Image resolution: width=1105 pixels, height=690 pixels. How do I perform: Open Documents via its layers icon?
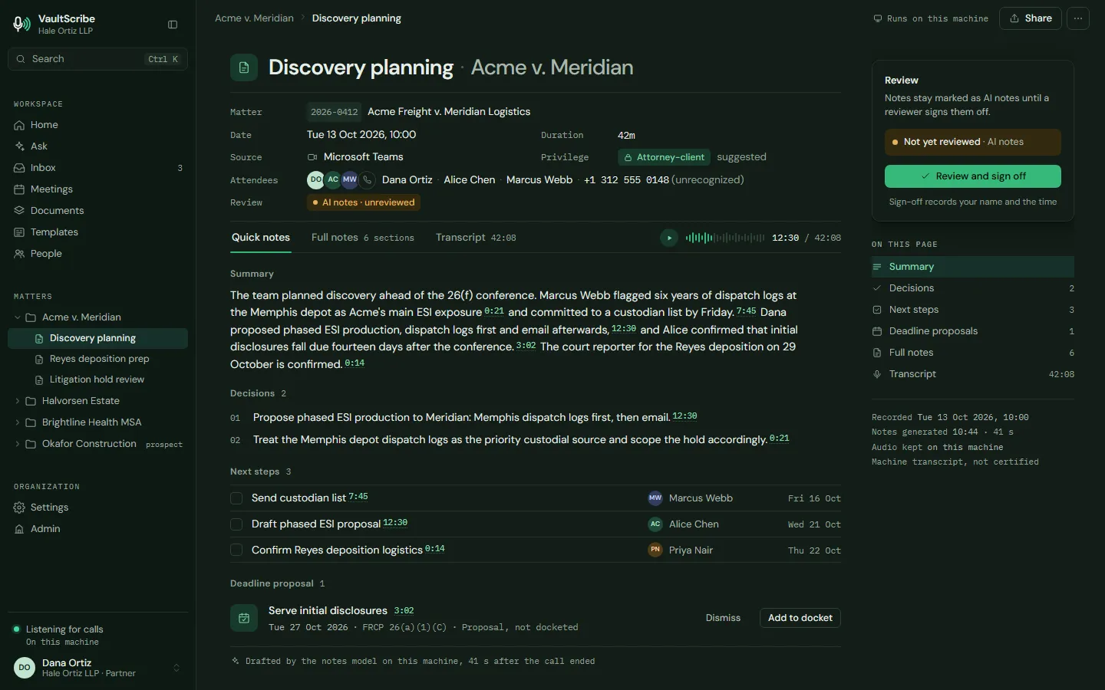[19, 211]
